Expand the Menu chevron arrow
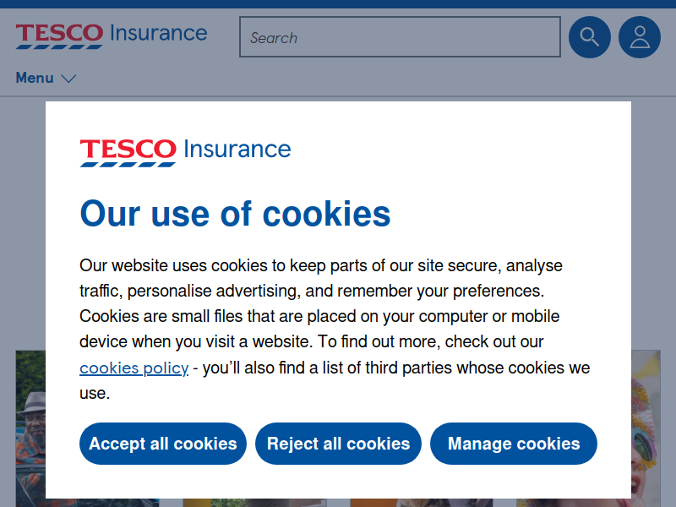The image size is (676, 507). tap(68, 79)
